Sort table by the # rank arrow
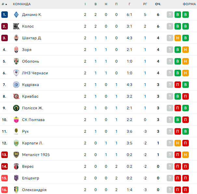 pyautogui.click(x=5, y=4)
